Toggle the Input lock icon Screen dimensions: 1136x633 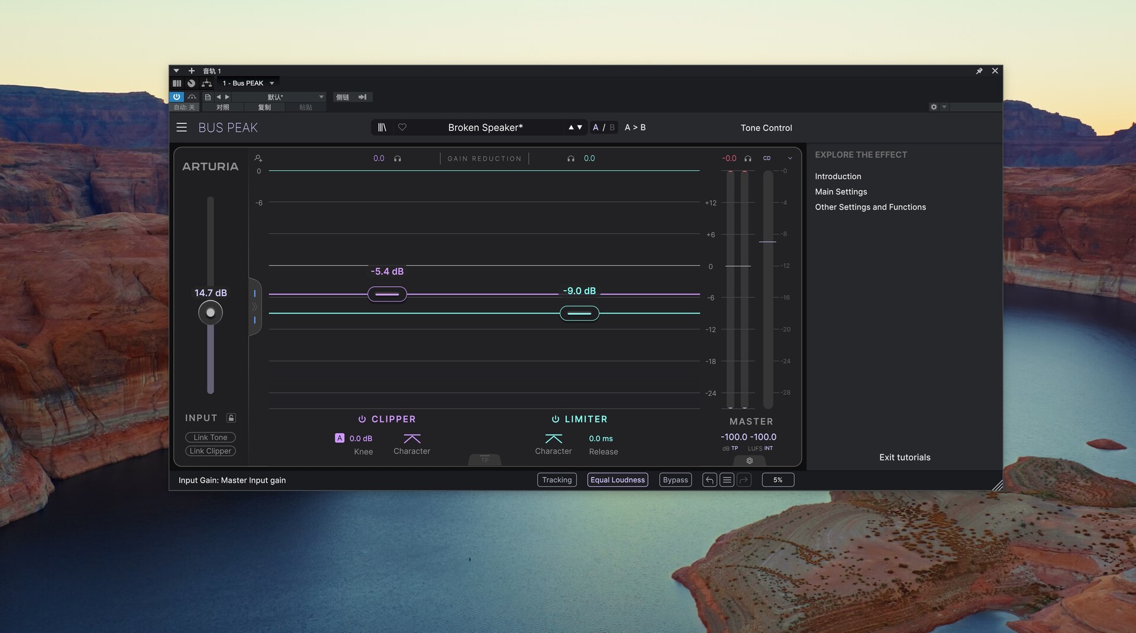pyautogui.click(x=231, y=418)
